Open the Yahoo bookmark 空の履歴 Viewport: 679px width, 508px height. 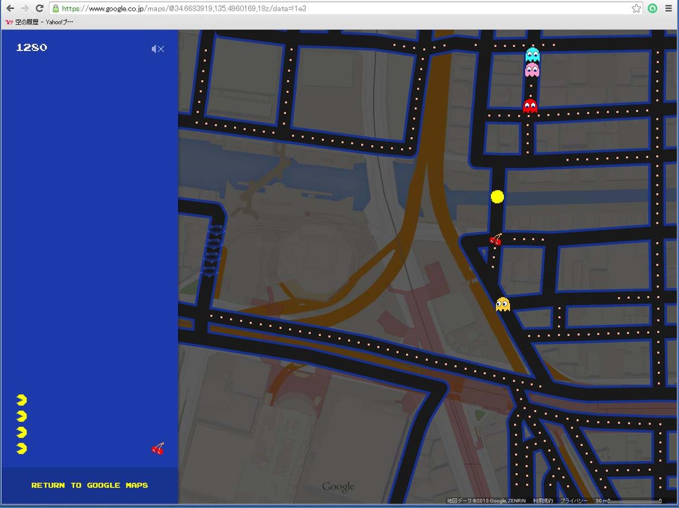click(x=39, y=22)
